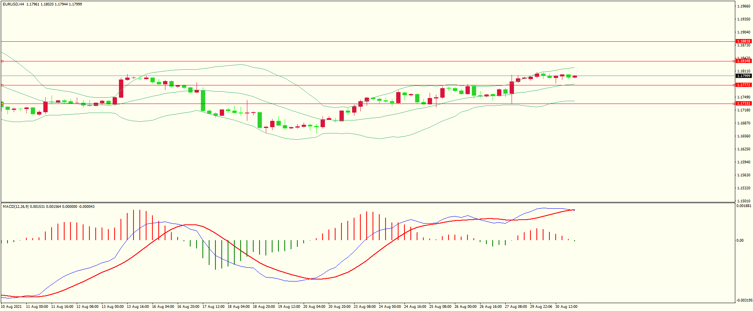Click the 0.00 MACD scale value
The image size is (753, 311).
740,241
